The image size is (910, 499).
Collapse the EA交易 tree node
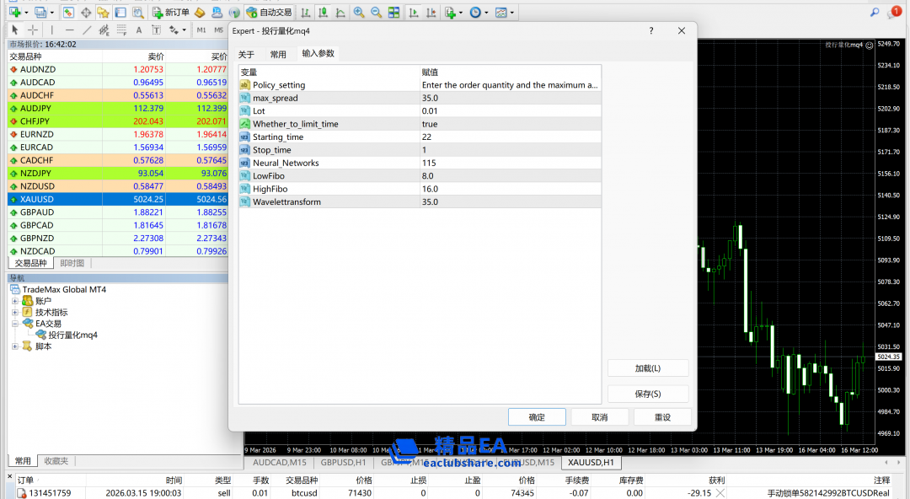pyautogui.click(x=15, y=324)
